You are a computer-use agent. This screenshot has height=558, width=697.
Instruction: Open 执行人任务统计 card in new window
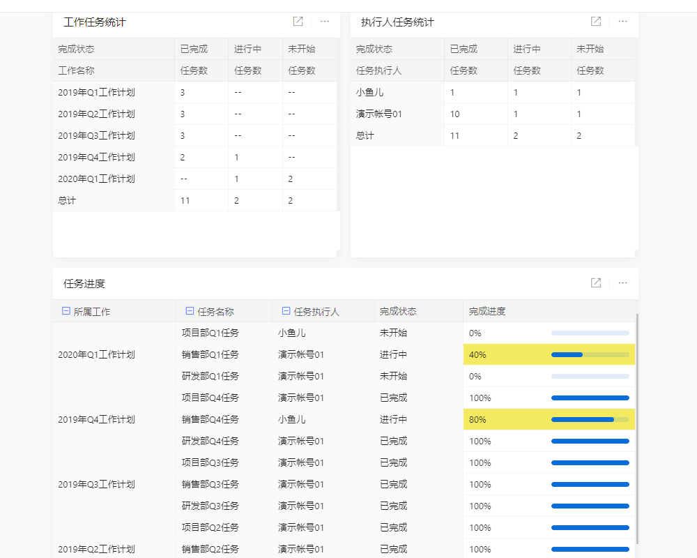coord(595,21)
